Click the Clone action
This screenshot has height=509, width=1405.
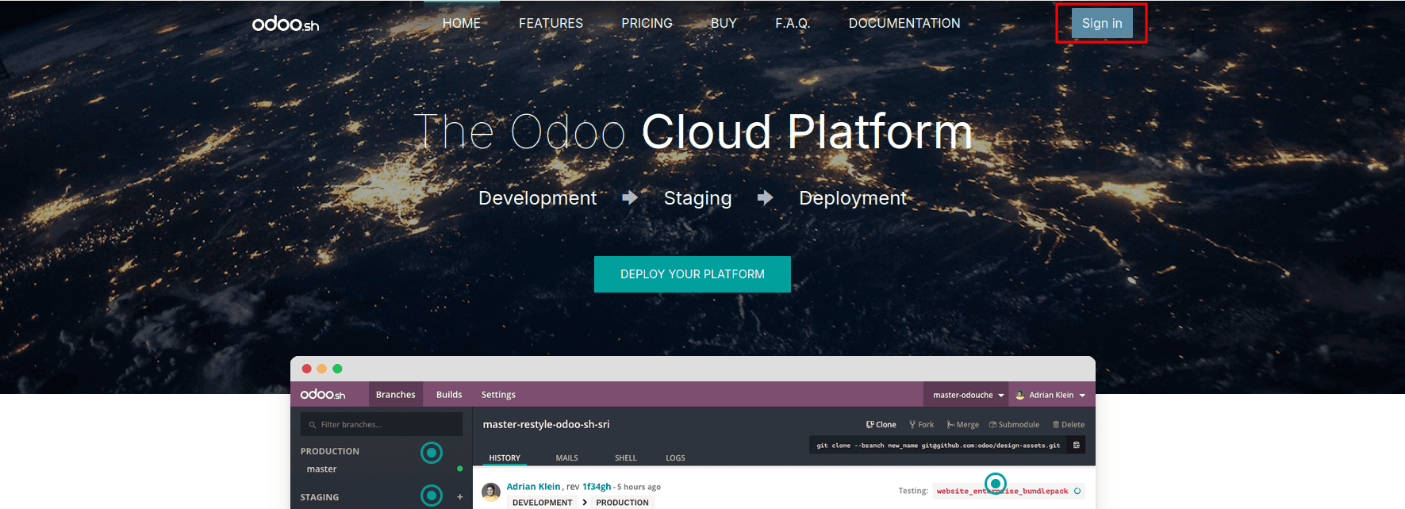click(x=881, y=424)
